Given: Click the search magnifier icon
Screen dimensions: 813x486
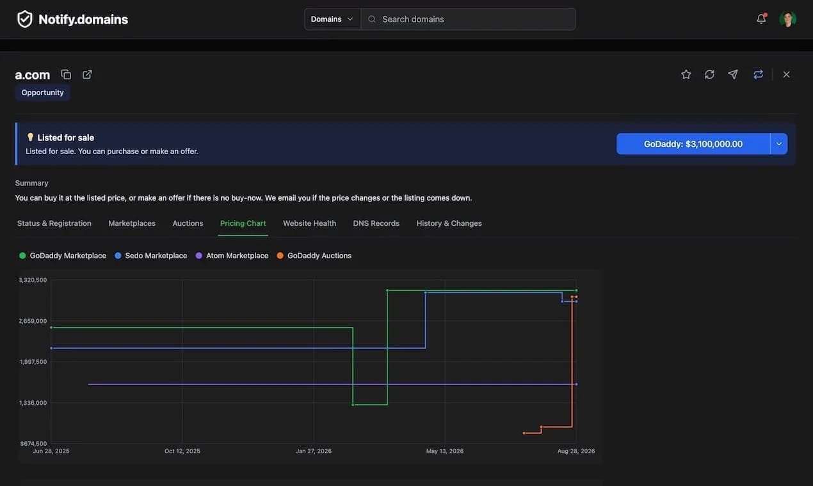Looking at the screenshot, I should pos(372,19).
